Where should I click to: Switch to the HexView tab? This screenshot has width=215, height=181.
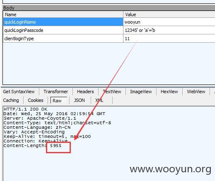169,92
